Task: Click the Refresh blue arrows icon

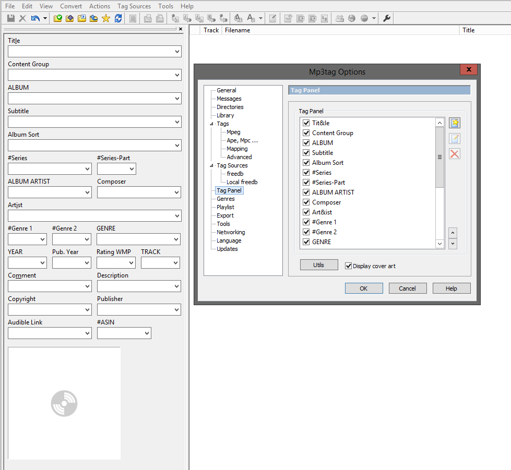Action: coord(118,18)
